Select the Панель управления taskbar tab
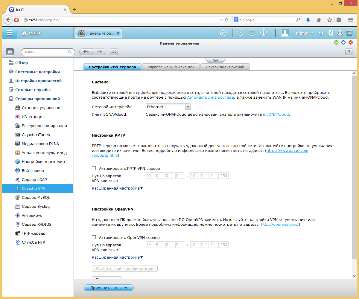 [98, 33]
